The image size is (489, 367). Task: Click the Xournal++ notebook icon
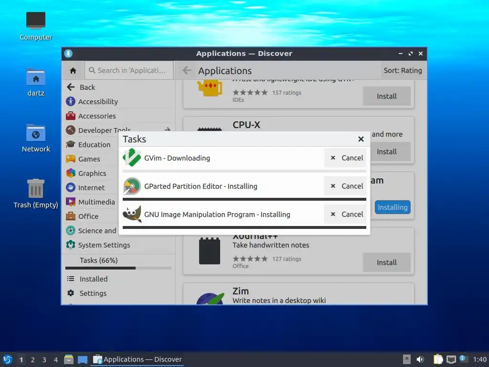pyautogui.click(x=210, y=251)
